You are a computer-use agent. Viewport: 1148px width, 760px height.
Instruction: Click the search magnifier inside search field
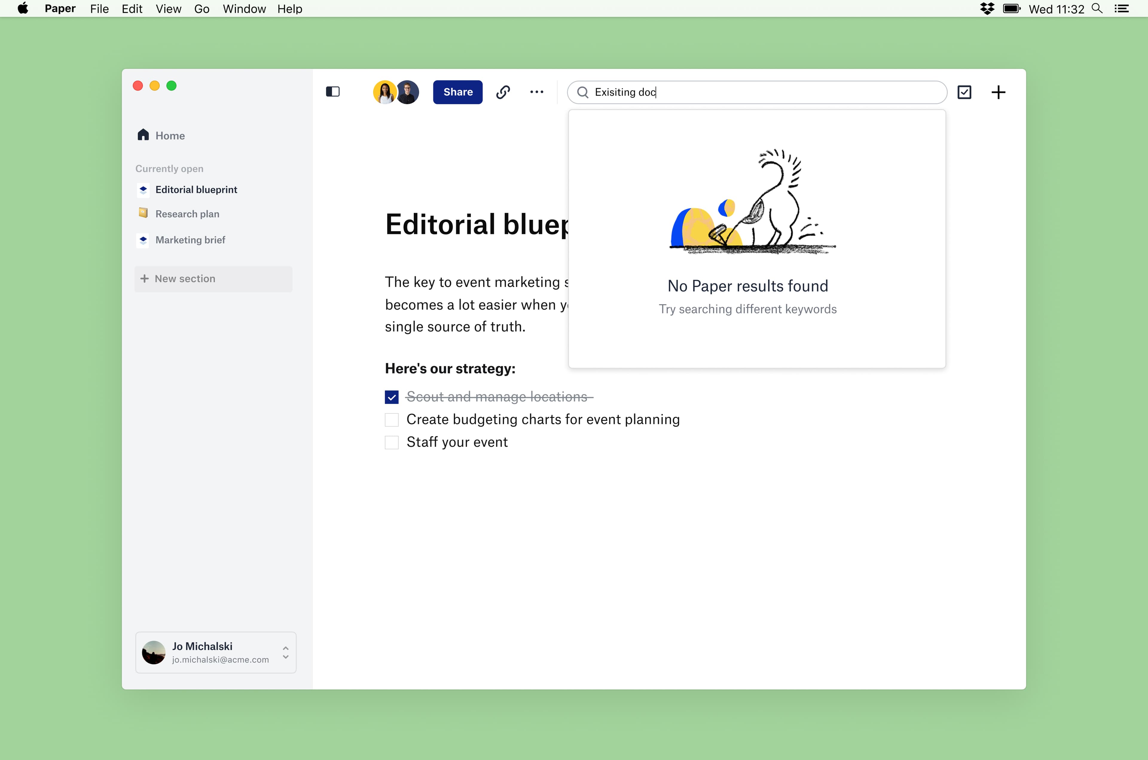coord(583,93)
